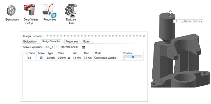Viewport: 211px width, 104px height.
Task: Switch to the Goals tab
Action: click(86, 41)
